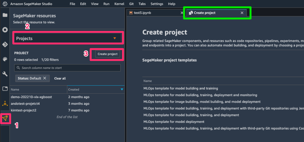
Task: Open SageMaker resources sidebar icon
Action: (5, 118)
